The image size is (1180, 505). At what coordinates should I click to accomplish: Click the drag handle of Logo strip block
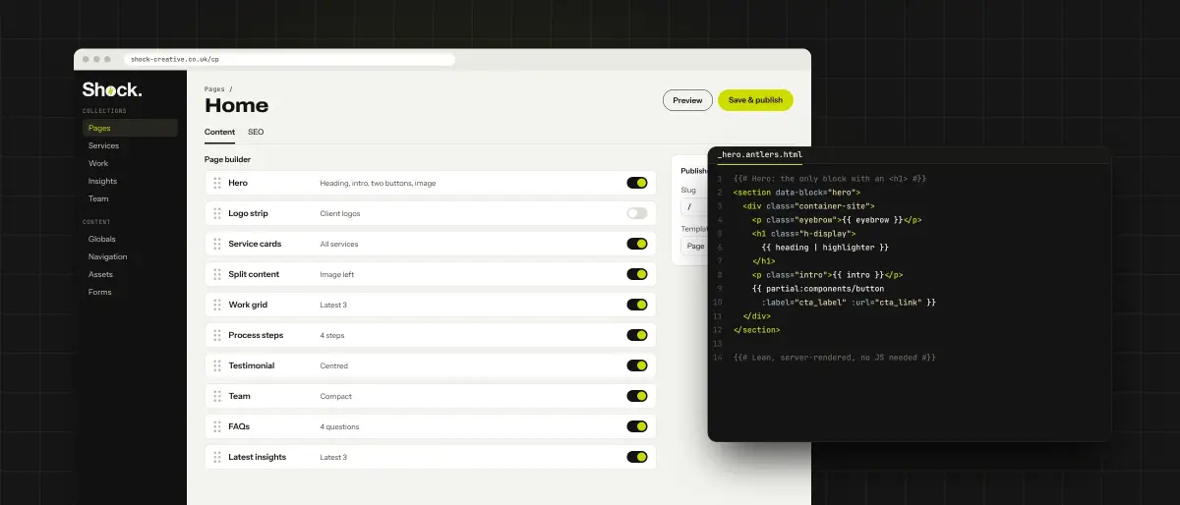pos(217,213)
